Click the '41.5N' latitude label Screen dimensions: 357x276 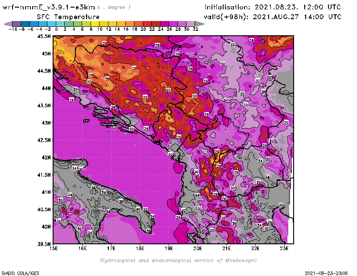[x=44, y=175]
